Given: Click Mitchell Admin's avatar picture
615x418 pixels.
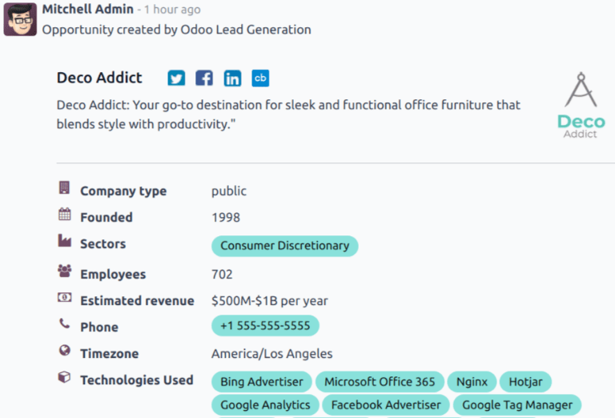Looking at the screenshot, I should click(x=20, y=19).
